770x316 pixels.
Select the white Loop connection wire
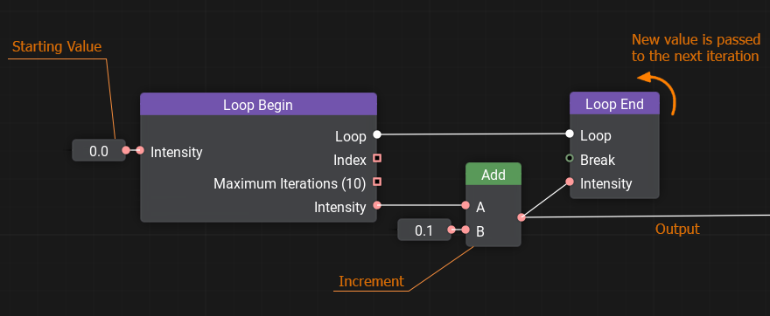click(472, 134)
